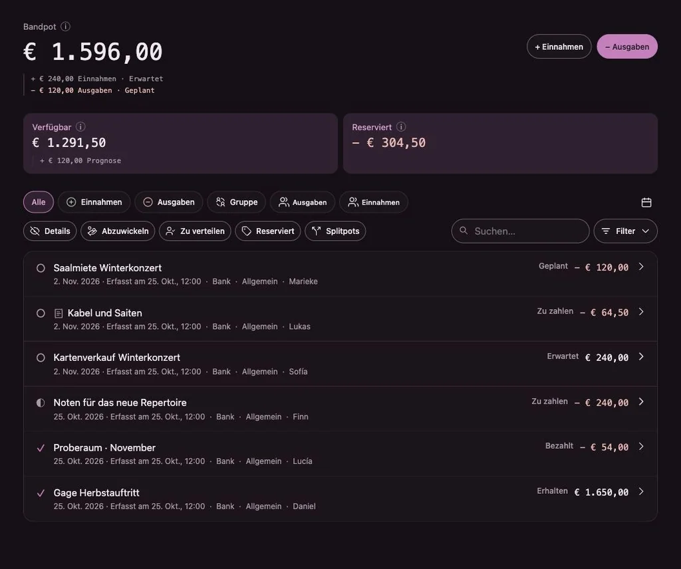Apply the Zu verteilen filter chip

[x=195, y=231]
